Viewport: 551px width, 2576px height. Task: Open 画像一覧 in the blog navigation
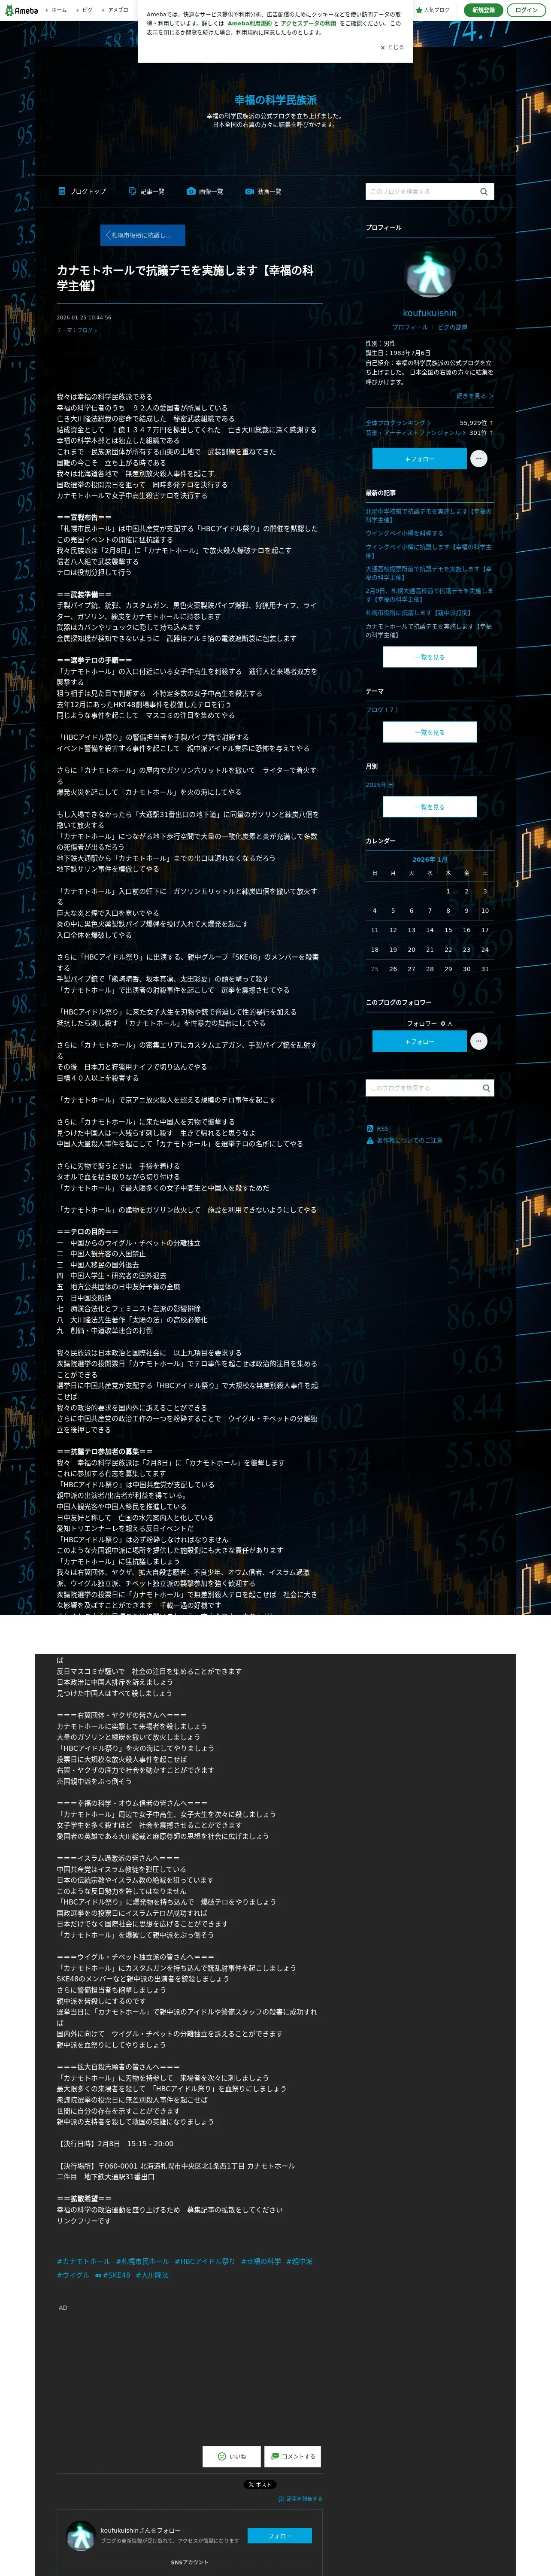click(205, 191)
